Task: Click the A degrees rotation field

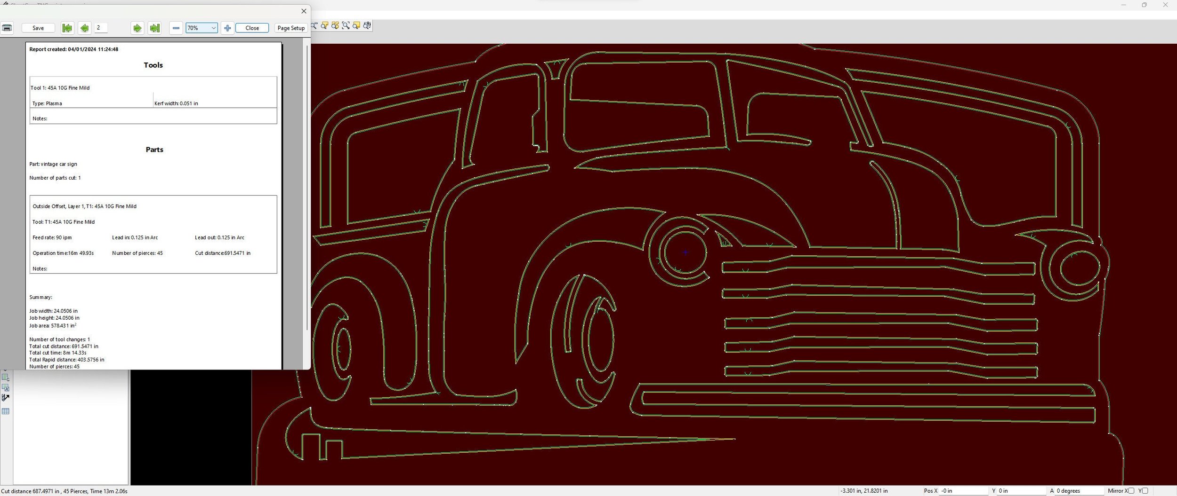Action: (x=1079, y=491)
